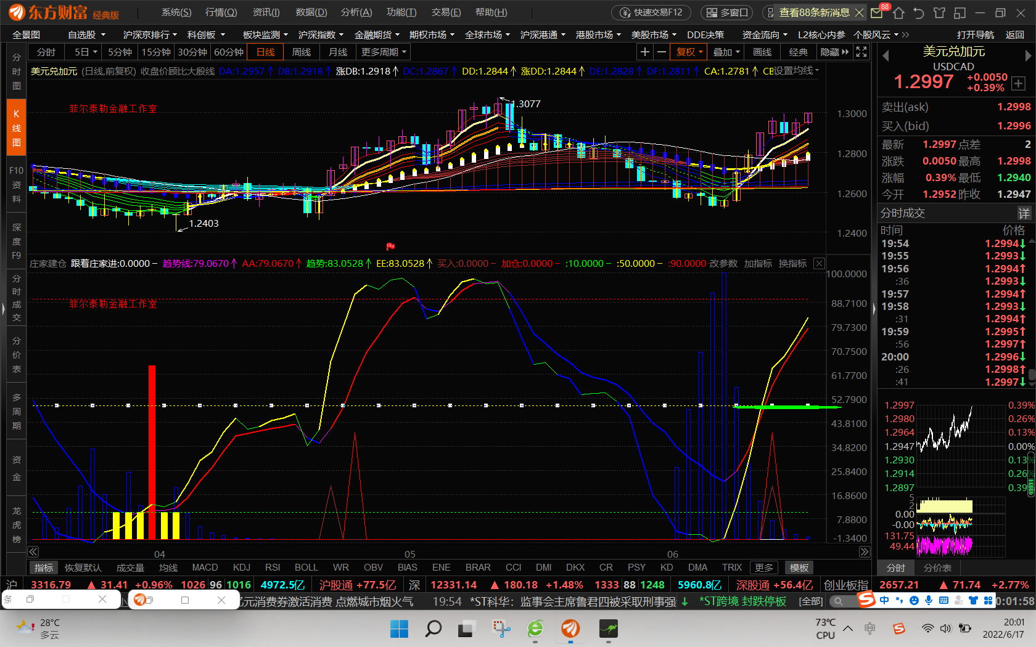Dismiss the 88 new messages notification

[859, 12]
